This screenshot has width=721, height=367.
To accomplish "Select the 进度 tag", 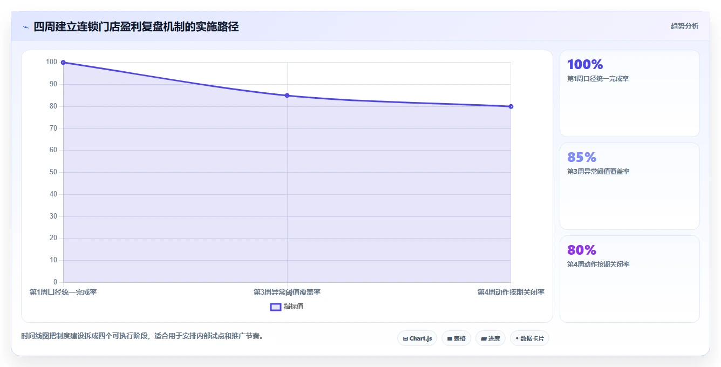I will 491,338.
